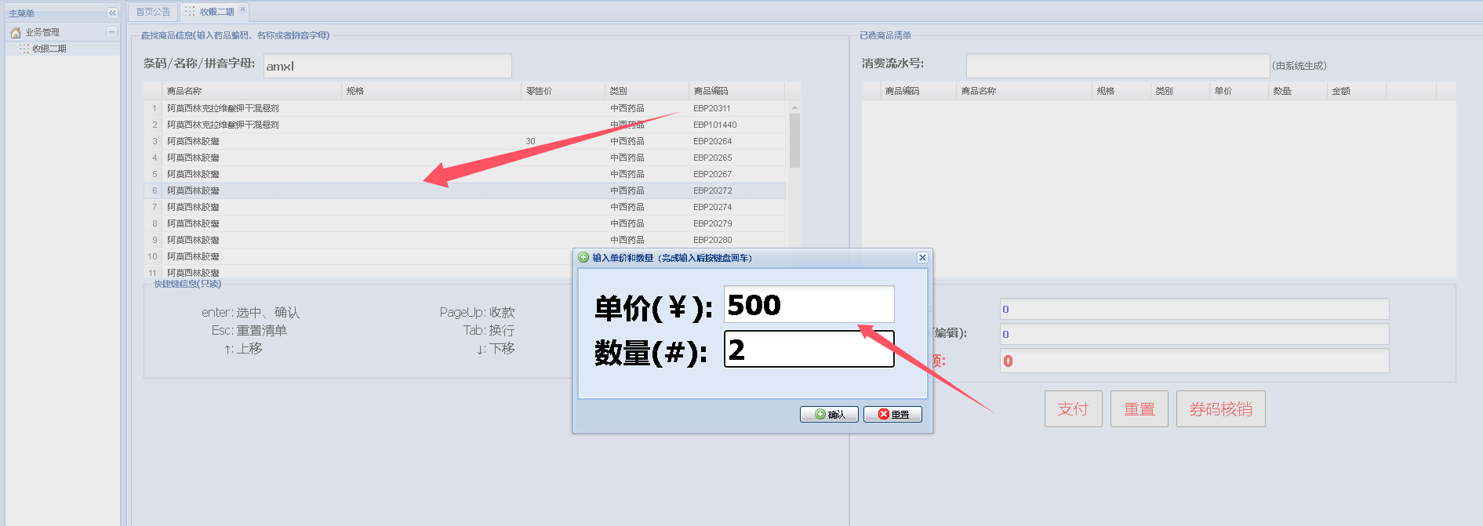Screen dimensions: 1483x526
Task: Close the 输入单价和数量 dialog
Action: click(922, 258)
